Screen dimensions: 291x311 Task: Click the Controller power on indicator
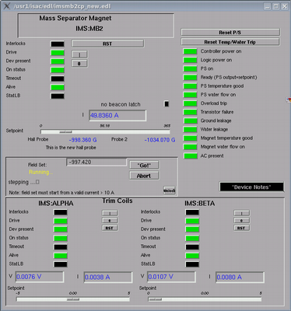pyautogui.click(x=190, y=51)
